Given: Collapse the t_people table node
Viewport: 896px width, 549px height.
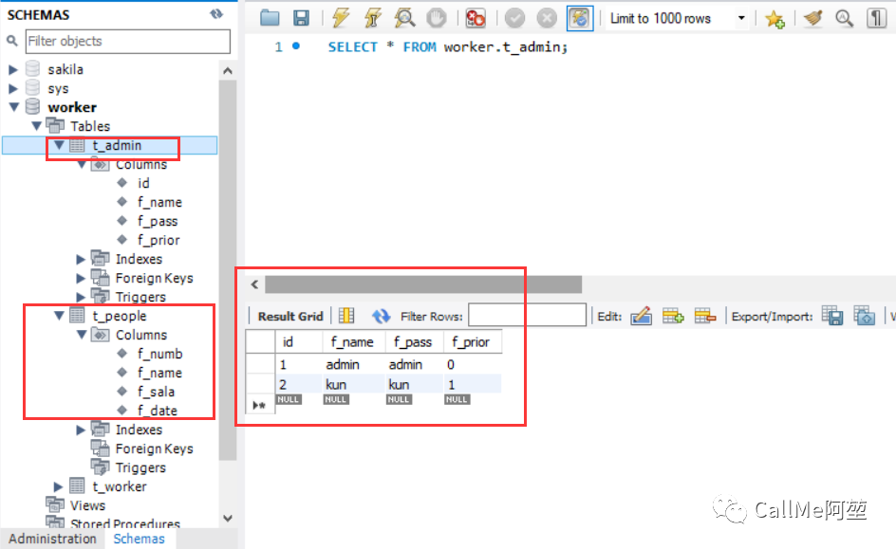Looking at the screenshot, I should click(x=59, y=315).
